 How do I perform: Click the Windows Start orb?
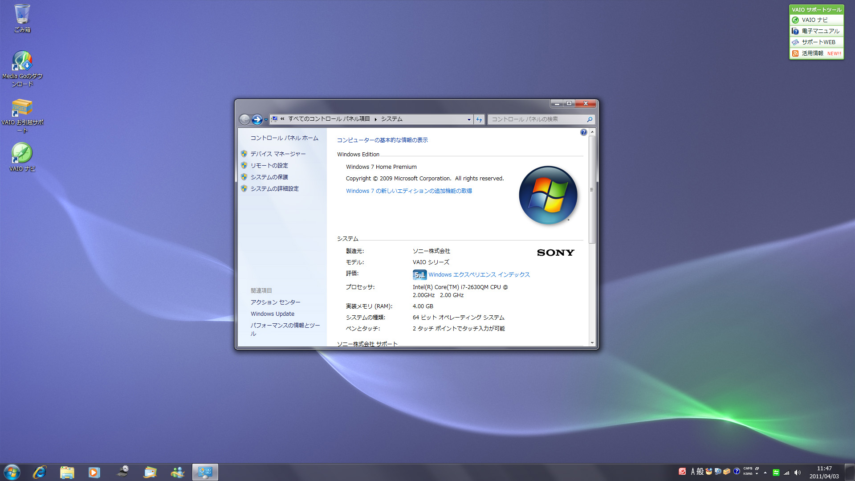(x=12, y=472)
